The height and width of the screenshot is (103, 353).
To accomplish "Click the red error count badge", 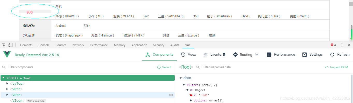I will pyautogui.click(x=333, y=45).
